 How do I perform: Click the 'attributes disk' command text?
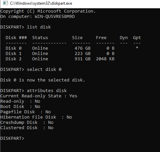pos(47,91)
